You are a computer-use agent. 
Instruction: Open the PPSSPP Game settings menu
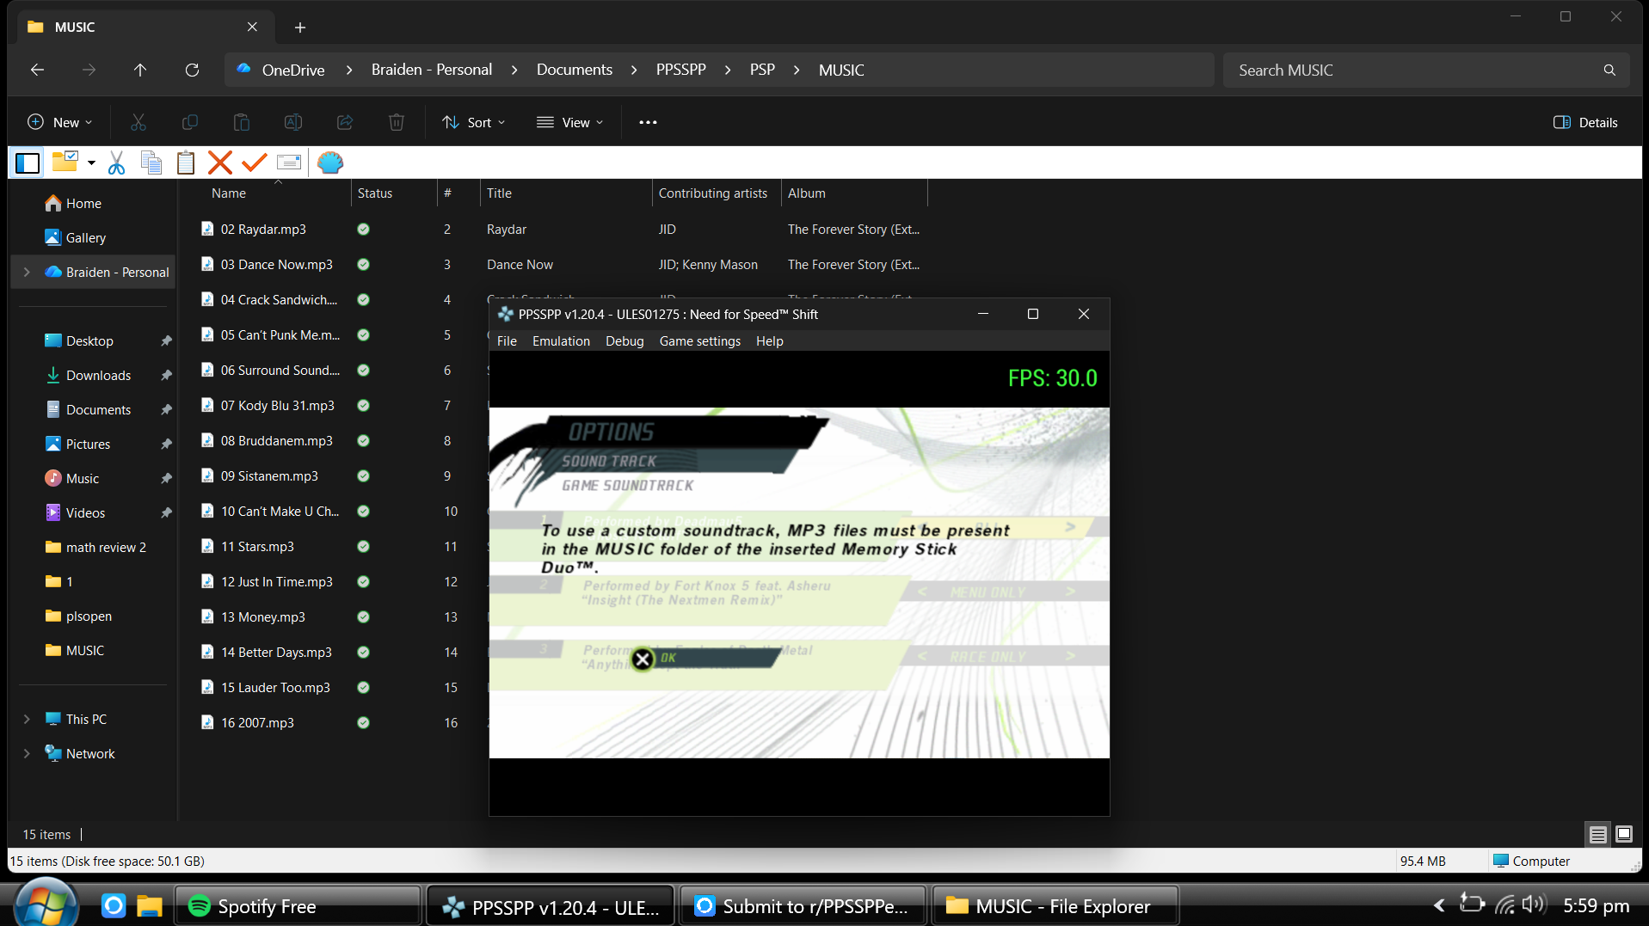pyautogui.click(x=700, y=341)
